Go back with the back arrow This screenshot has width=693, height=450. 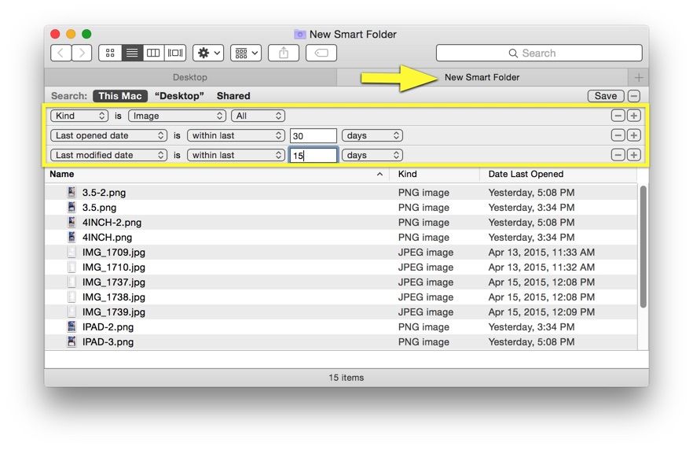pyautogui.click(x=61, y=53)
